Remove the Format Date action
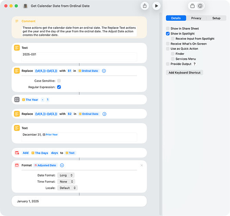Screen dimensions: 230x216 (x=141, y=165)
